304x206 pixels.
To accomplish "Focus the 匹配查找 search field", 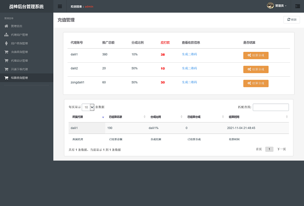I will [271, 107].
